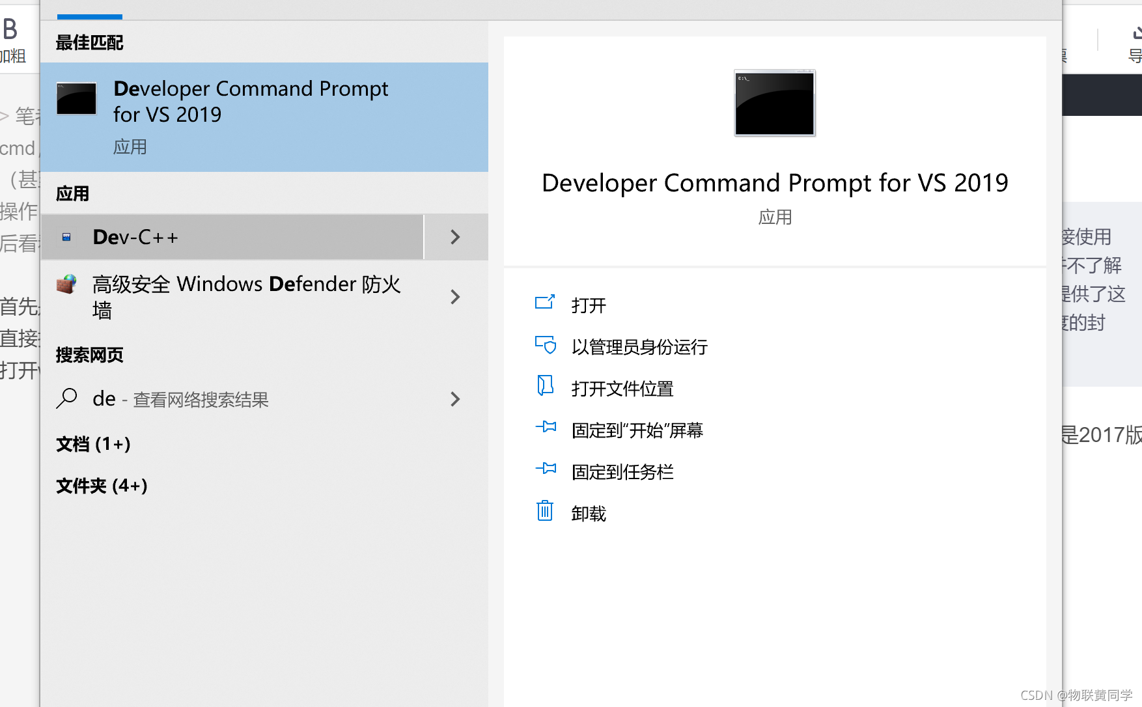
Task: Click 打开 to launch the app
Action: [589, 305]
